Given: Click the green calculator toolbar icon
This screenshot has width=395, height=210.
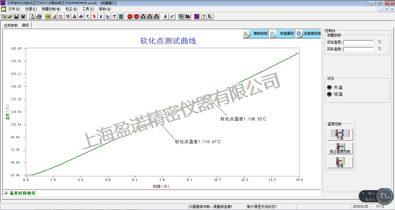Looking at the screenshot, I should [x=121, y=16].
